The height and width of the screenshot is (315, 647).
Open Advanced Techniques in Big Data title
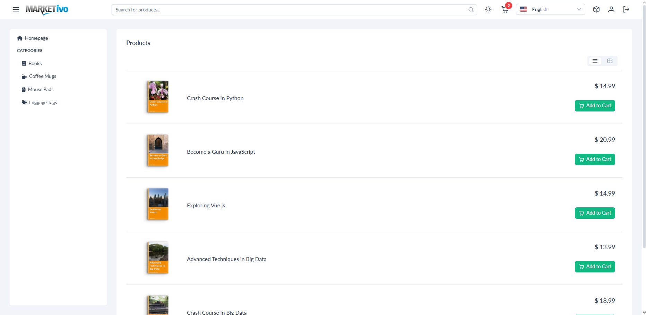[227, 259]
